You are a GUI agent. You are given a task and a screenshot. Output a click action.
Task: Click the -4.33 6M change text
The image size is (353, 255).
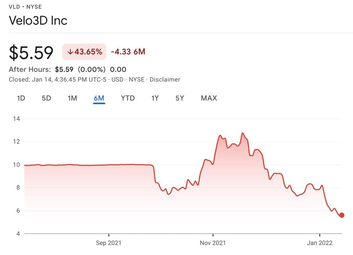128,52
